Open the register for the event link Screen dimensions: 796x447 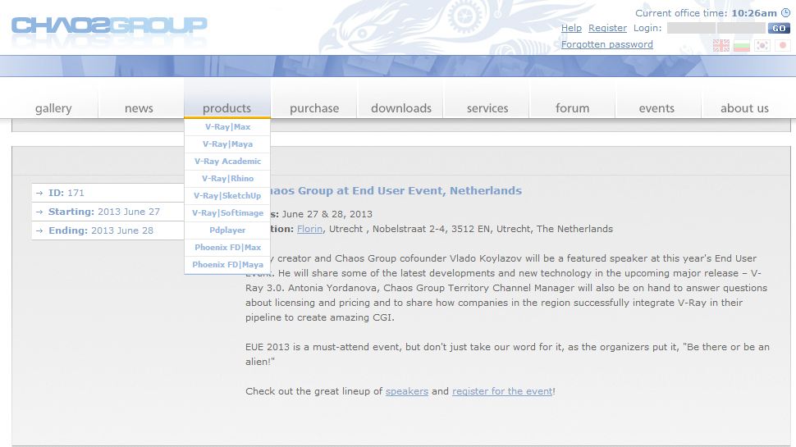502,391
